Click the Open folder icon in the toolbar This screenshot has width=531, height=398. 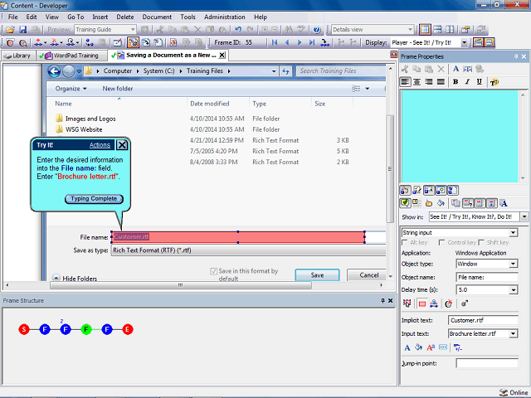(x=10, y=30)
